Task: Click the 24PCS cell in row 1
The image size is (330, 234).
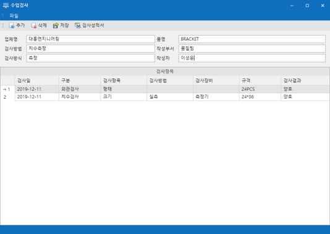Action: 260,90
